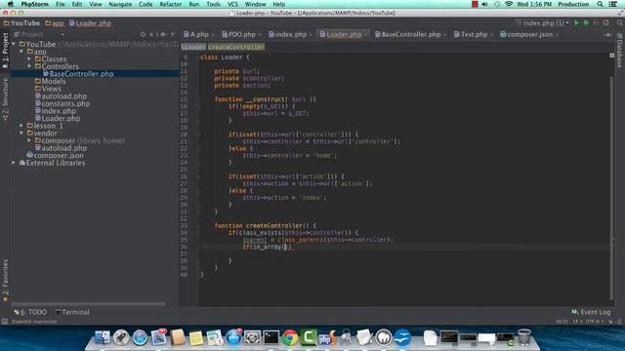Expand the Classes folder
This screenshot has width=625, height=351.
click(x=29, y=58)
